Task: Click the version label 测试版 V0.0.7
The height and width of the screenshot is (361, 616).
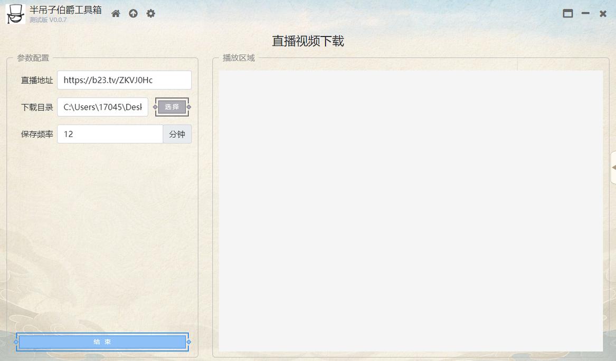Action: pyautogui.click(x=47, y=20)
